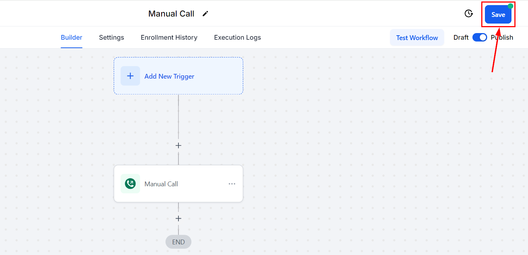
Task: Click the plus icon in the trigger box
Action: coord(130,76)
